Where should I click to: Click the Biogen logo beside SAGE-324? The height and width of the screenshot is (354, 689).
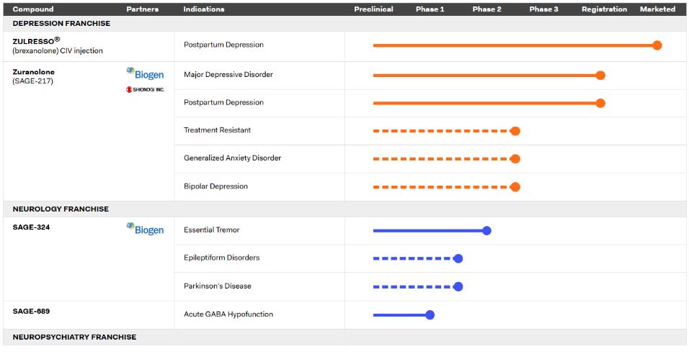click(145, 230)
